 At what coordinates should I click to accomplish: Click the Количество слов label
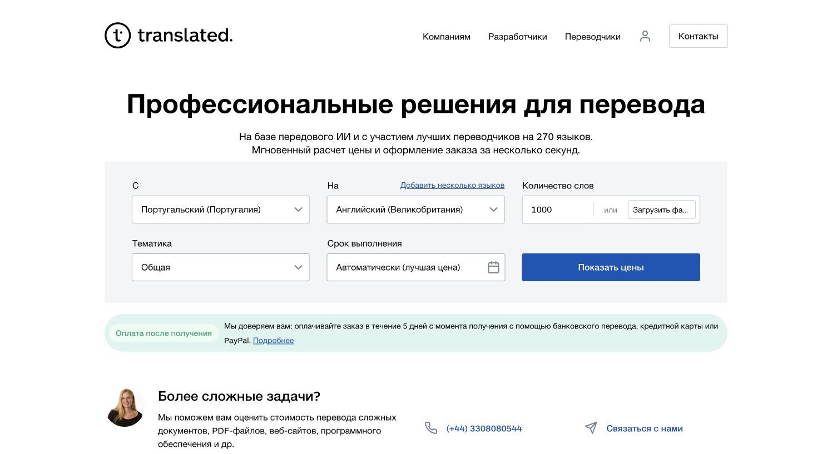tap(558, 186)
